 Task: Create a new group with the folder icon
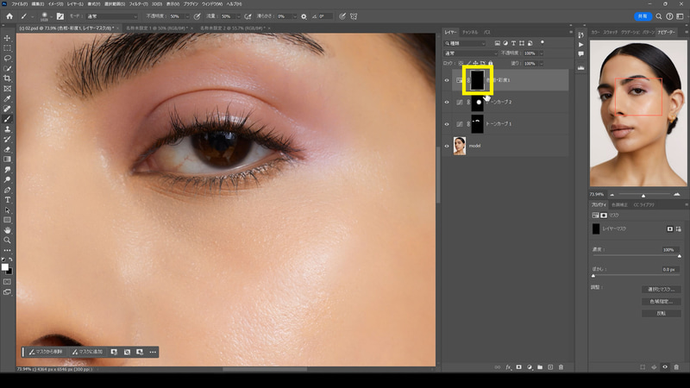[x=539, y=366]
